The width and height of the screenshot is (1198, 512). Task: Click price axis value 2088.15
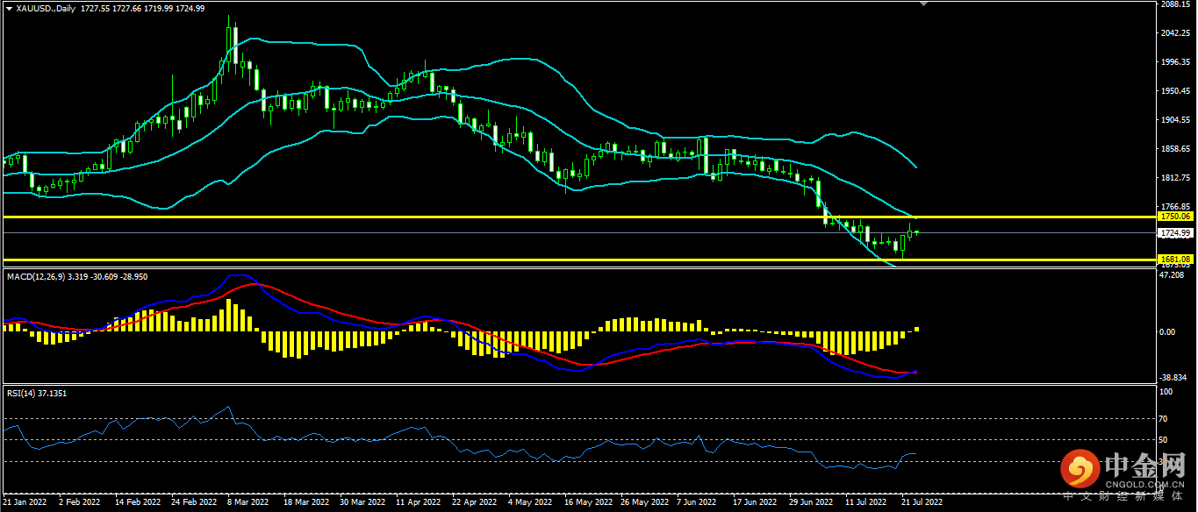(x=1174, y=4)
